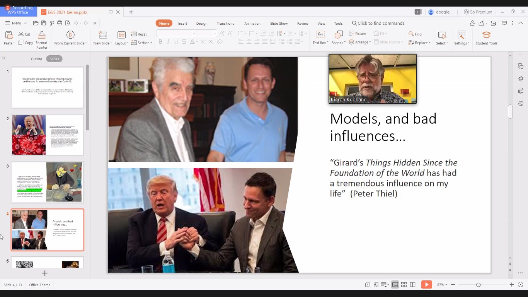Click the Go Premium button
528x297 pixels.
[x=478, y=12]
